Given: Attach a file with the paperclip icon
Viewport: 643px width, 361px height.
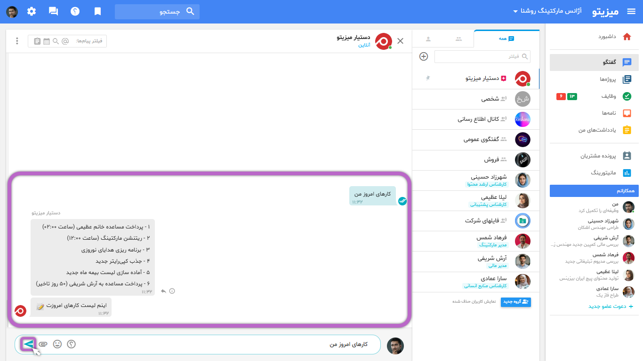Looking at the screenshot, I should click(43, 344).
